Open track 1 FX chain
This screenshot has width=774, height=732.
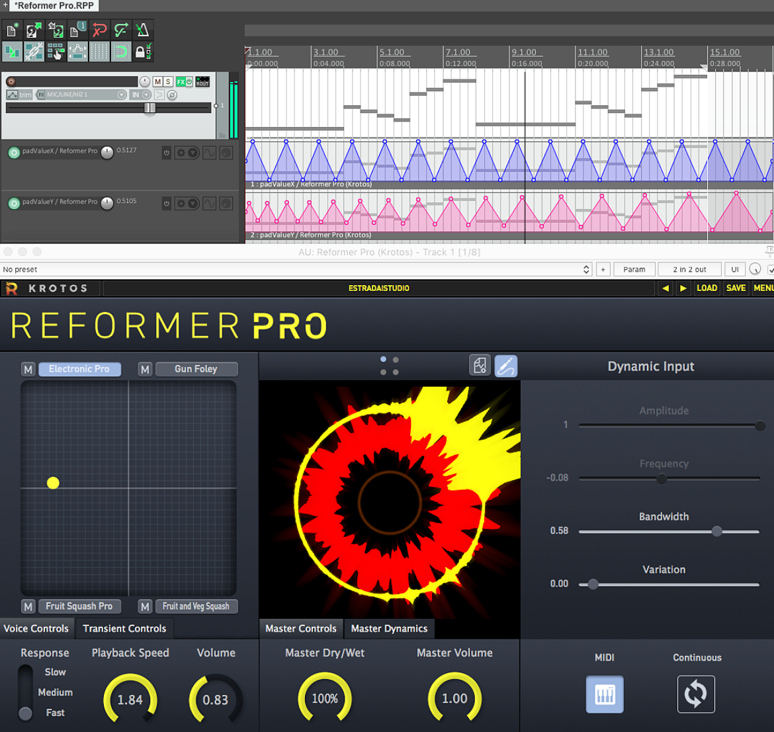[181, 81]
